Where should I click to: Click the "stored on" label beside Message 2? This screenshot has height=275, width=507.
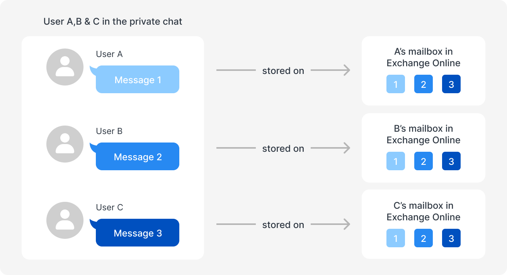click(x=283, y=148)
